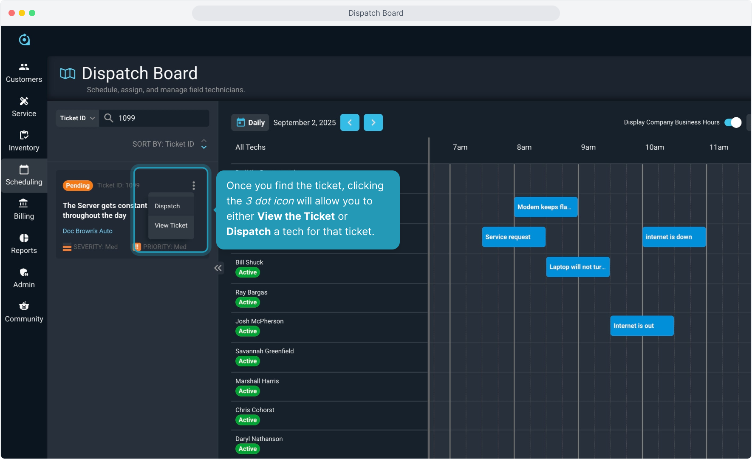The image size is (752, 459).
Task: Open the Community section
Action: [24, 312]
